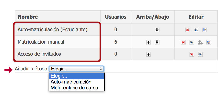
Task: Delete the Auto-matriculación (Estudiante) enrollment method
Action: pyautogui.click(x=188, y=30)
